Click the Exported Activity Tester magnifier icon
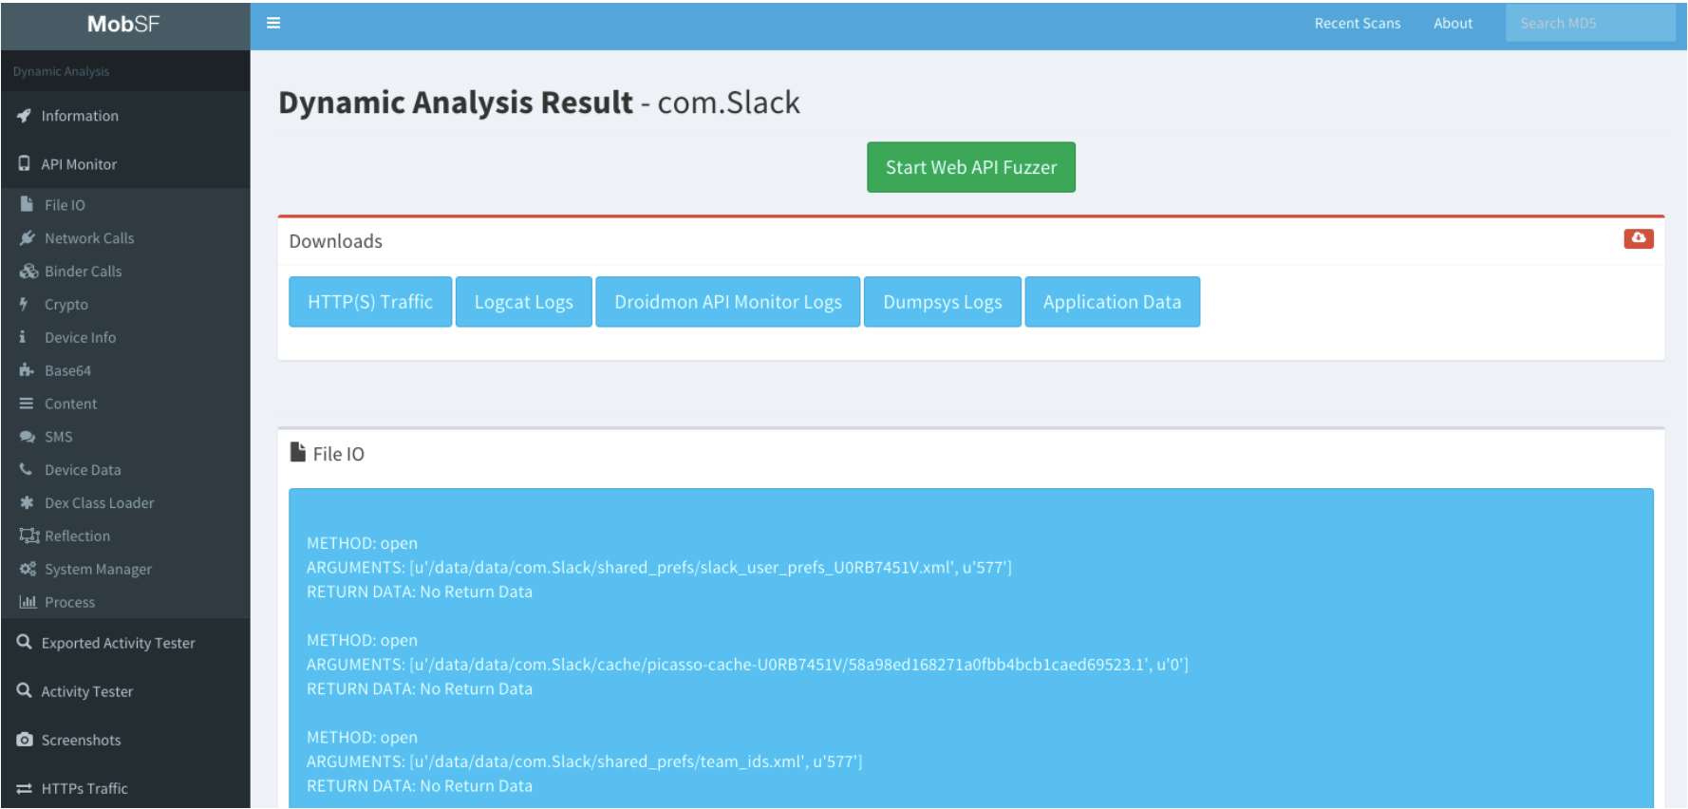Screen dimensions: 1688x809 (x=25, y=642)
